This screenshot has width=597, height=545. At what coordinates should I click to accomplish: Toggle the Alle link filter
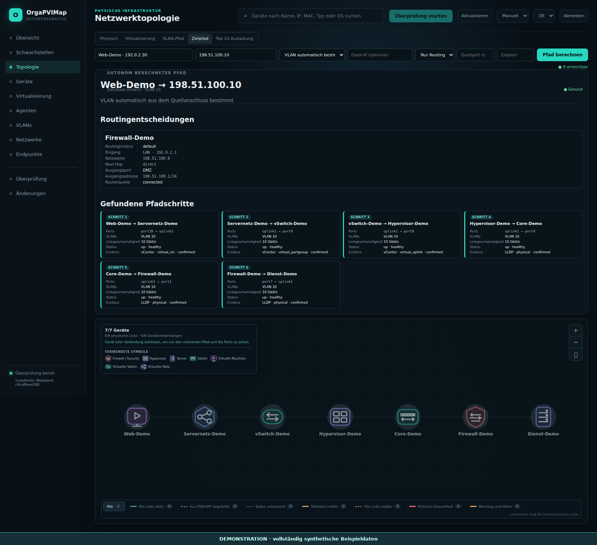pyautogui.click(x=114, y=506)
